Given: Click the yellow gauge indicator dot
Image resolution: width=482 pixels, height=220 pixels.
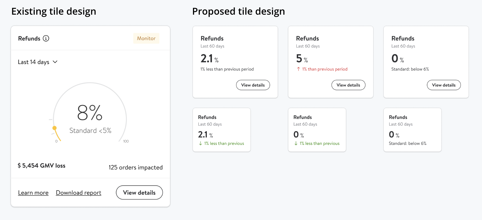Looking at the screenshot, I should pos(55,128).
